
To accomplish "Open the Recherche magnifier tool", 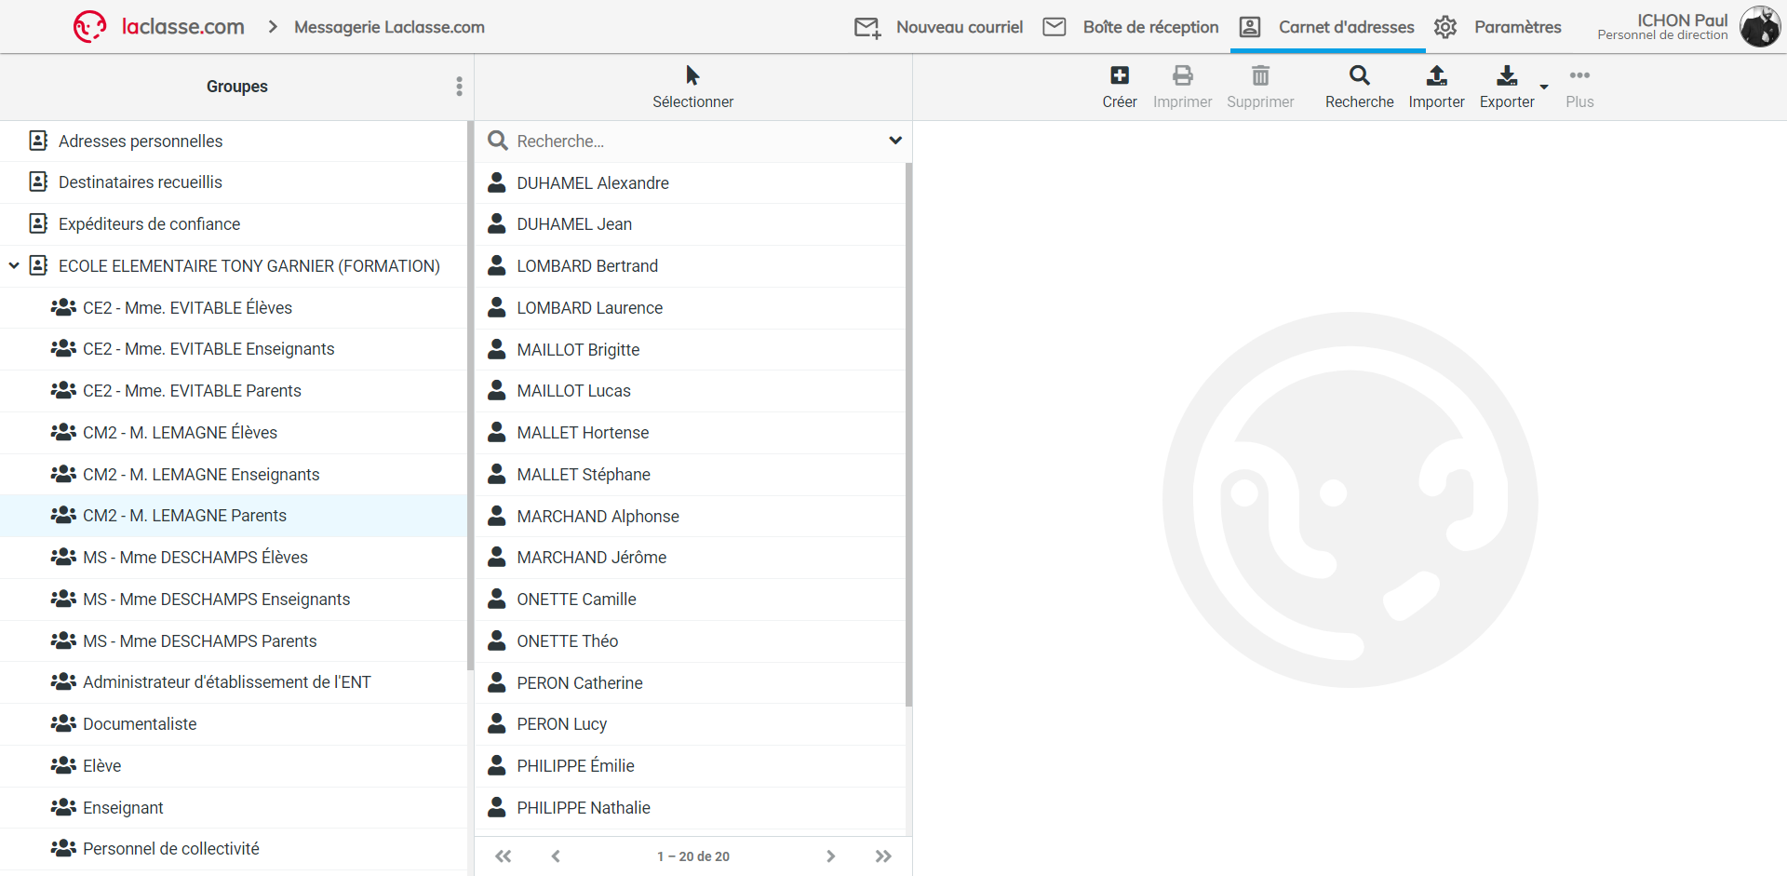I will 1359,76.
